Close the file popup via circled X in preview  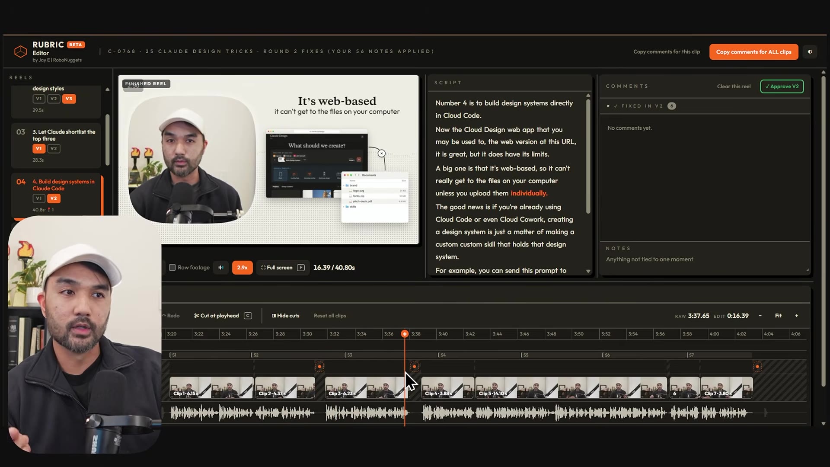tap(381, 154)
